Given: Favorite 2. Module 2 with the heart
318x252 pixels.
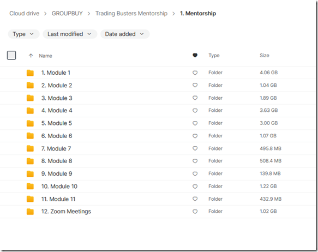Looking at the screenshot, I should click(195, 85).
